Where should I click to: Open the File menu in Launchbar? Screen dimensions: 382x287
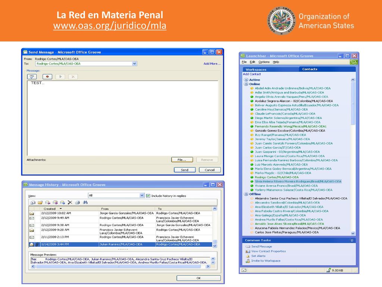tap(244, 62)
